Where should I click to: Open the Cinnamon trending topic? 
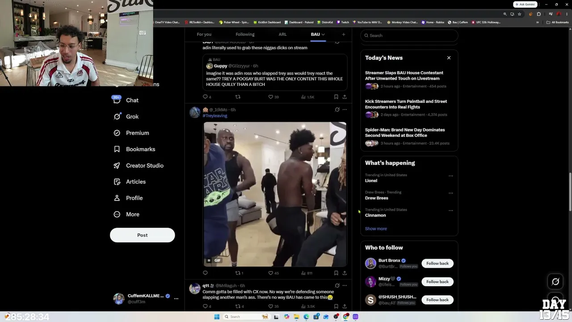(x=375, y=216)
